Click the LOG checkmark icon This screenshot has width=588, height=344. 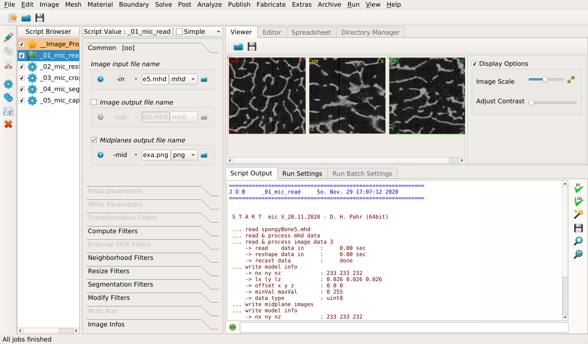click(x=578, y=201)
